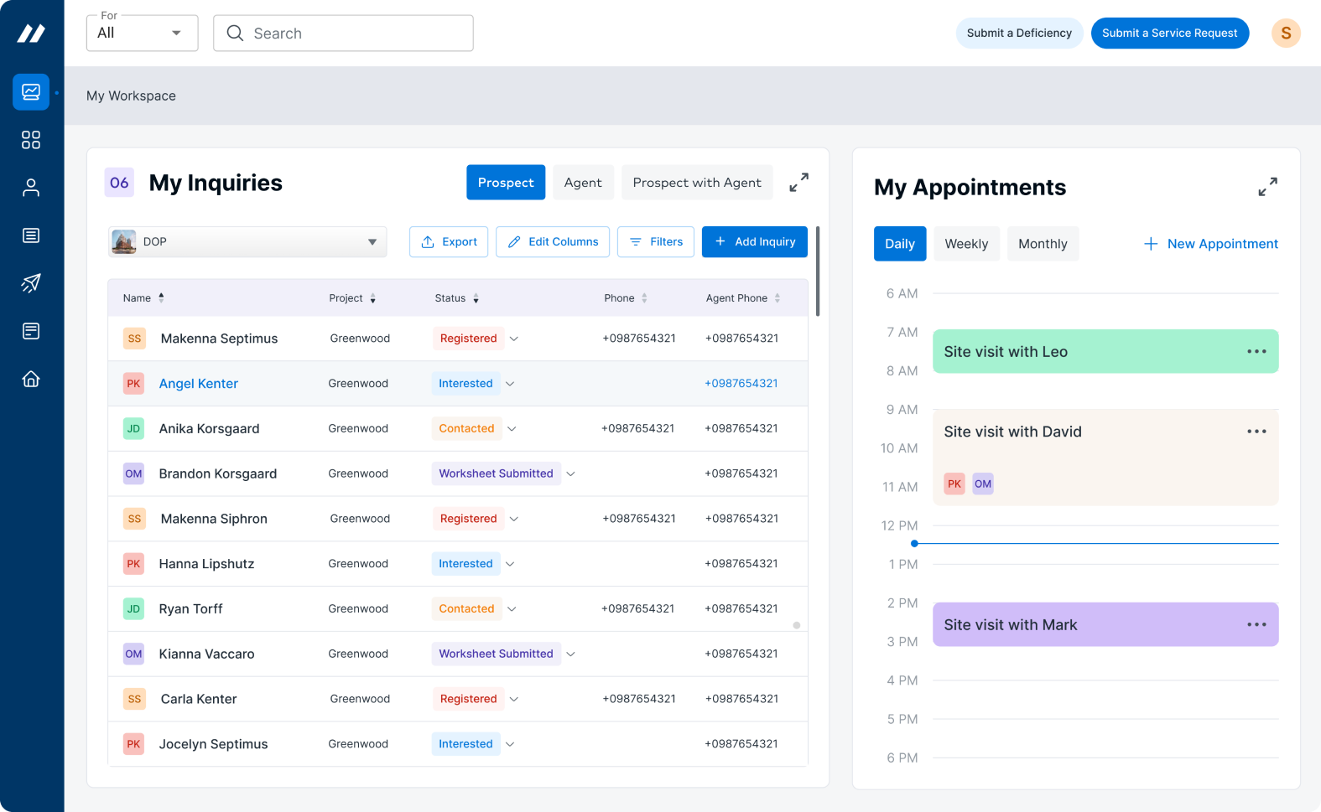This screenshot has height=812, width=1321.
Task: Click the PK badge beside Hanna Lipshutz
Action: (x=133, y=564)
